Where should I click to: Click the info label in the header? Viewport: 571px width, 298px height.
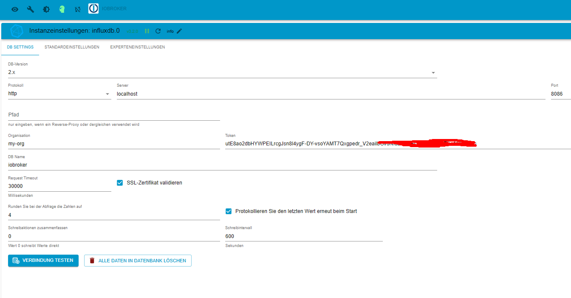pos(170,31)
